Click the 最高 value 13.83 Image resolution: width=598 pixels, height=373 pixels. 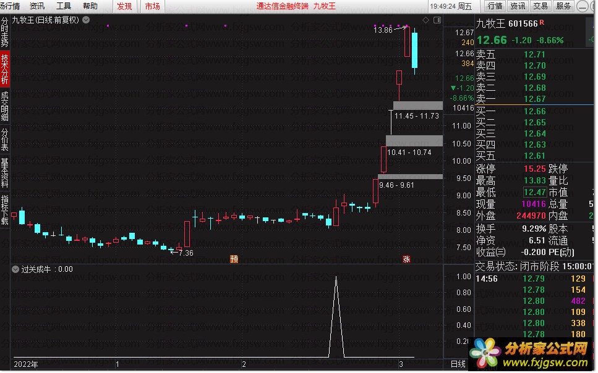pos(534,180)
